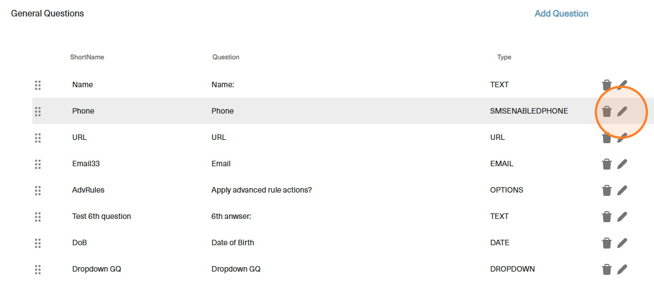Screen dimensions: 654x282
Task: Select the drag handle for DoB row
Action: (38, 243)
